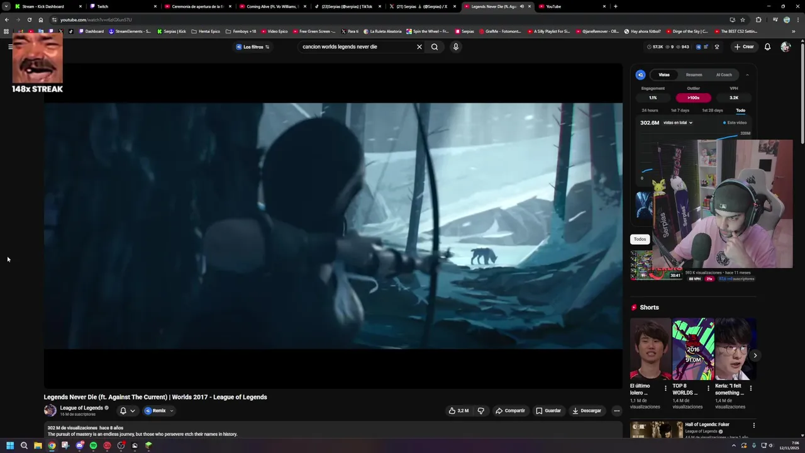Open the account avatar menu
The width and height of the screenshot is (805, 453).
(786, 47)
